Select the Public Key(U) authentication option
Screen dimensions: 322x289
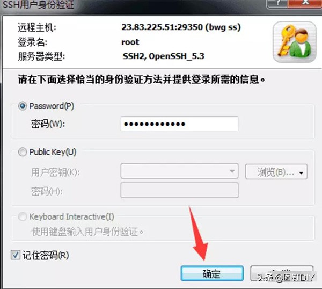coord(23,152)
